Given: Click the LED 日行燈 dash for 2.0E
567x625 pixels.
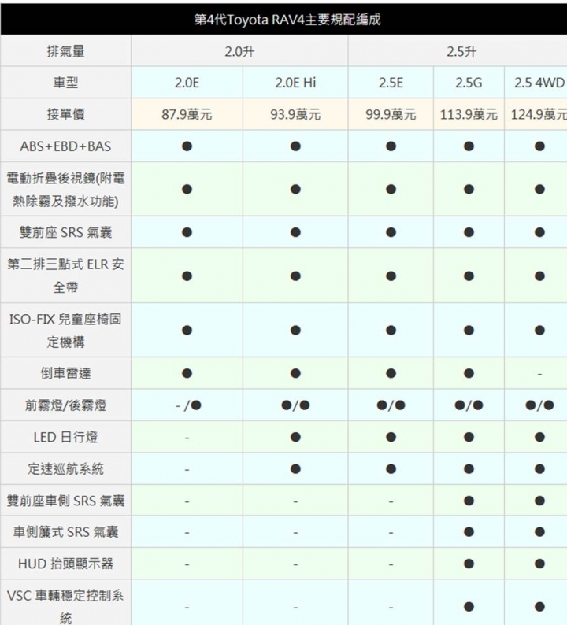Looking at the screenshot, I should [187, 438].
